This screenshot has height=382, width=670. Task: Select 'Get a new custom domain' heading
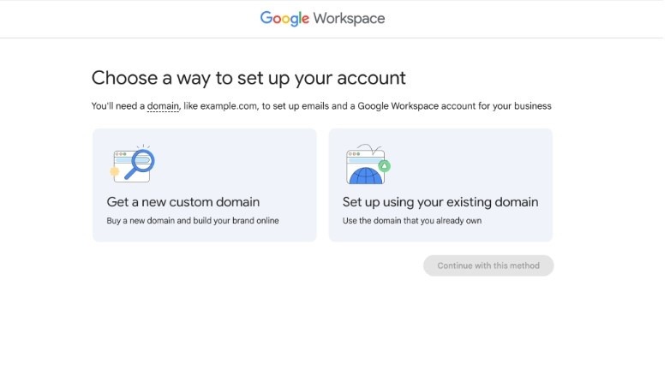tap(182, 201)
